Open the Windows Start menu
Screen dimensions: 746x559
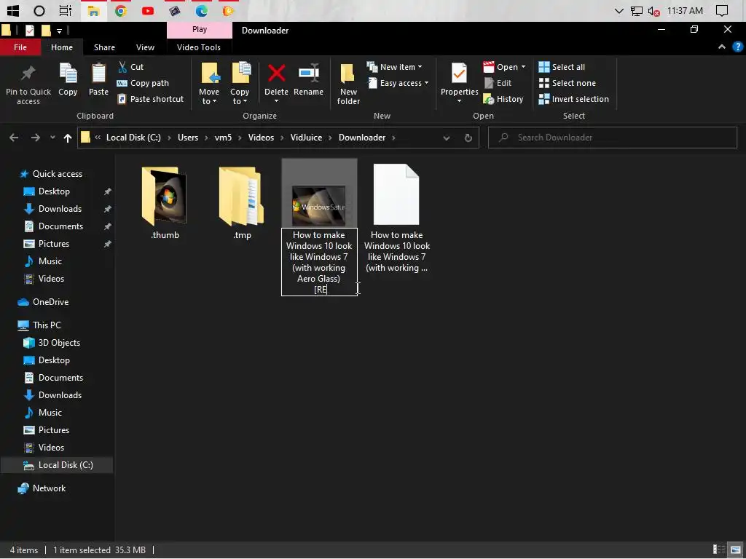pyautogui.click(x=13, y=10)
